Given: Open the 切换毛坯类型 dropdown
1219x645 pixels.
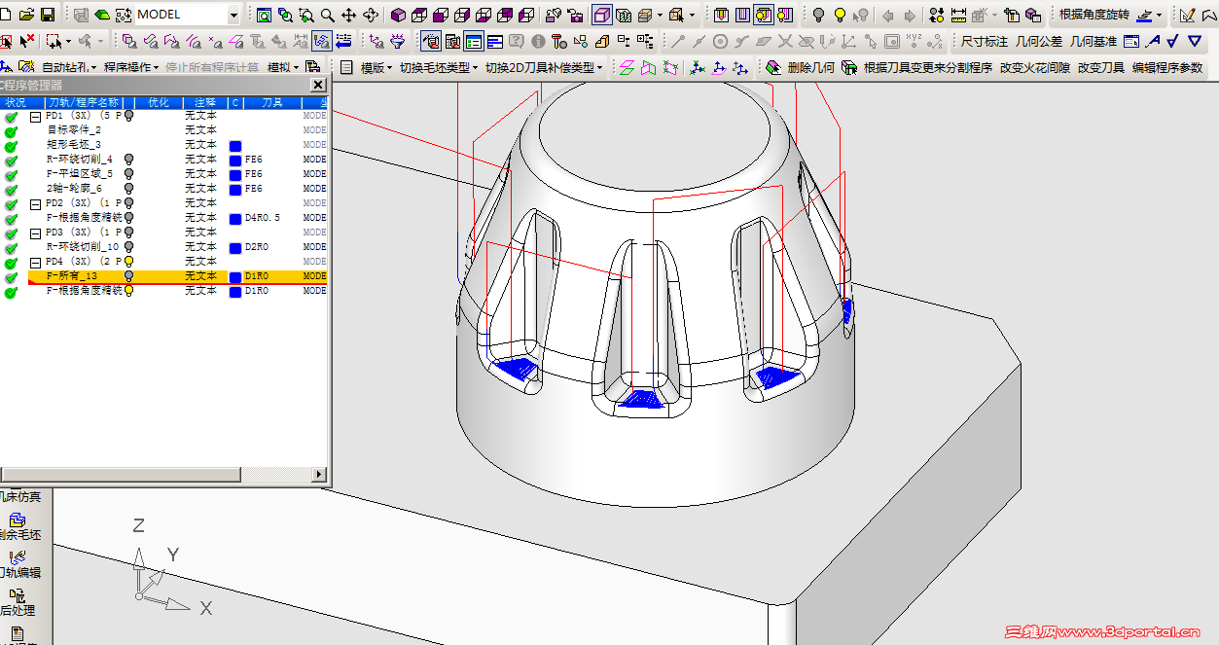Looking at the screenshot, I should [x=438, y=67].
